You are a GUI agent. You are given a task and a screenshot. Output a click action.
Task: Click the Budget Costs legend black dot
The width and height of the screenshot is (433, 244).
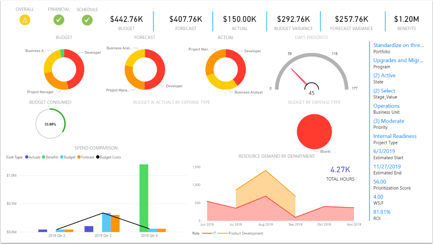pyautogui.click(x=97, y=157)
